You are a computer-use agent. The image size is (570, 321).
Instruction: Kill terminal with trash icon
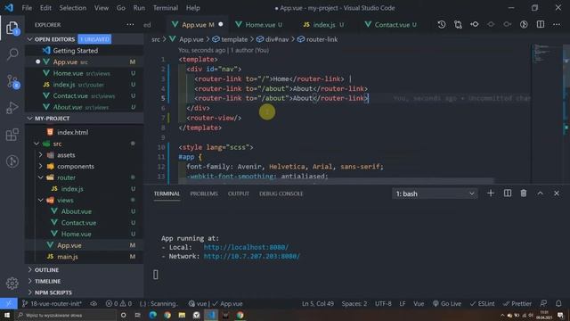click(524, 193)
